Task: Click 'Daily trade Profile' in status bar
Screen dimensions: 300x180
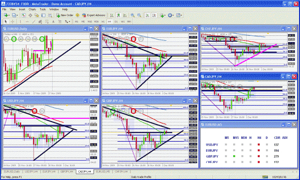Action: [141, 177]
